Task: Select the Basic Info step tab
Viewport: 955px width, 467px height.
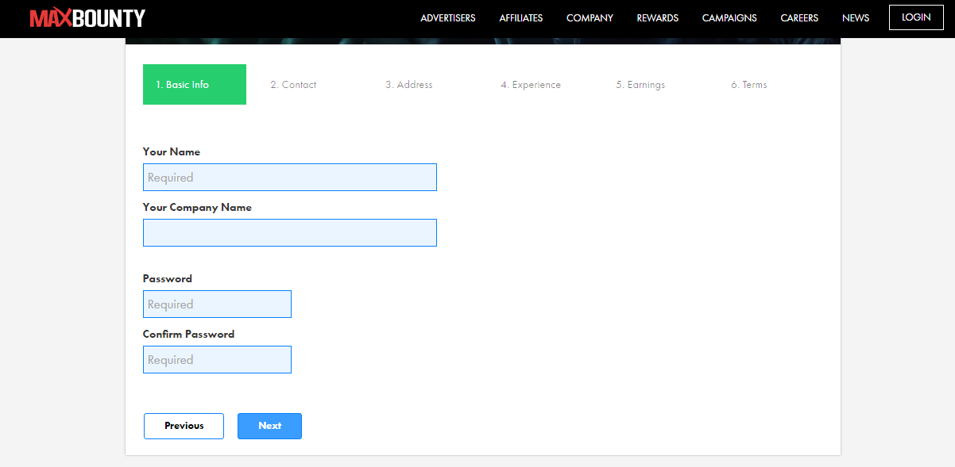Action: (x=194, y=84)
